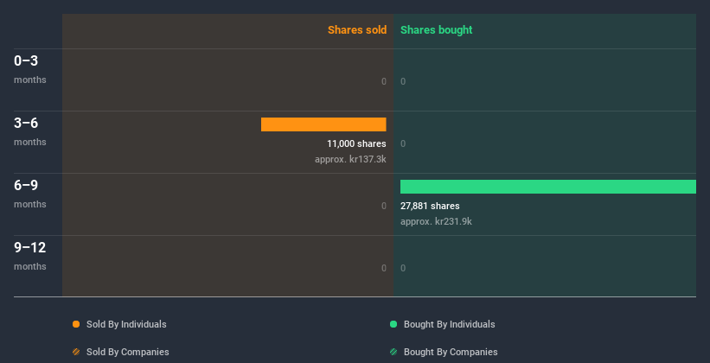Select the 9–12 months row label
The width and height of the screenshot is (710, 363).
30,256
